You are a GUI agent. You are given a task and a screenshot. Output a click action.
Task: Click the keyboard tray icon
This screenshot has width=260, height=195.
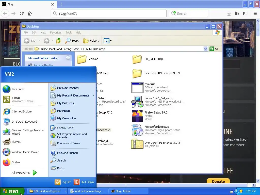pos(232,192)
